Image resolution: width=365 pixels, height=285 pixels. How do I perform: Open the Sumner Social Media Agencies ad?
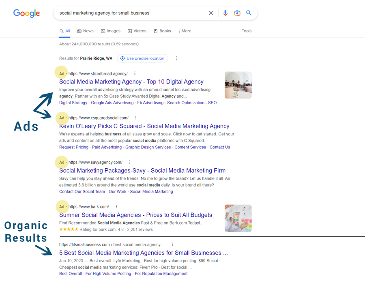[x=135, y=215]
